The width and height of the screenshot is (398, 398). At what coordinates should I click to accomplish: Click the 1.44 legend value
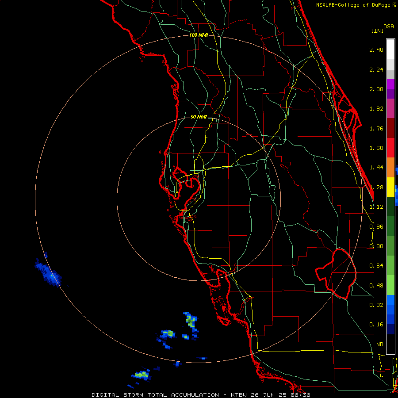[x=376, y=168]
